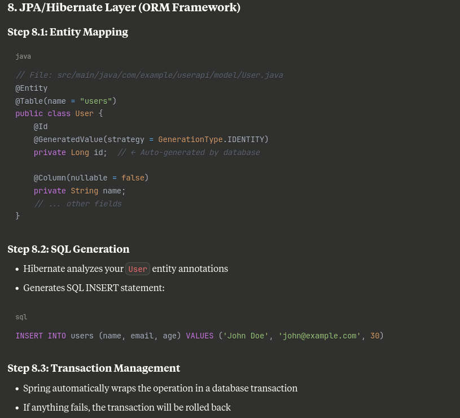
Task: Click the "@Column(nullable = false)" annotation line
Action: point(91,178)
